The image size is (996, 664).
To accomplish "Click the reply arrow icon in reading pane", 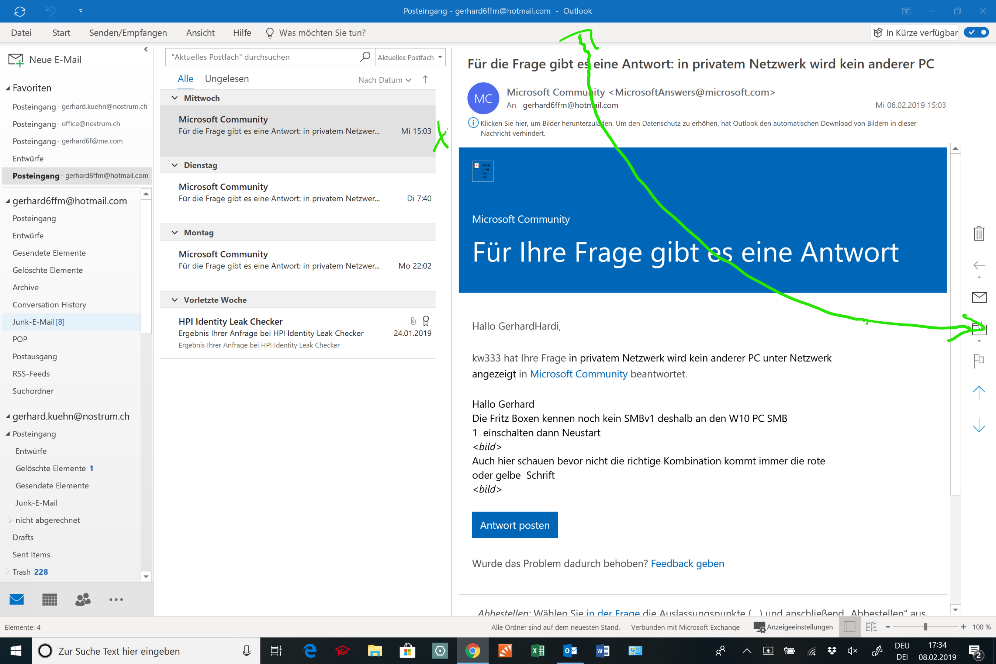I will tap(979, 266).
